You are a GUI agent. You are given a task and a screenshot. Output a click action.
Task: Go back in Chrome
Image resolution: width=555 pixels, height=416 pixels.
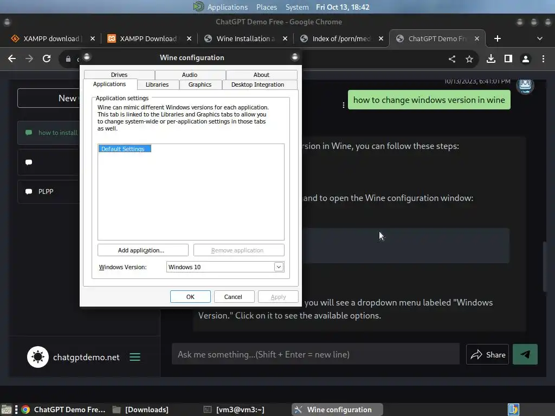click(x=12, y=58)
